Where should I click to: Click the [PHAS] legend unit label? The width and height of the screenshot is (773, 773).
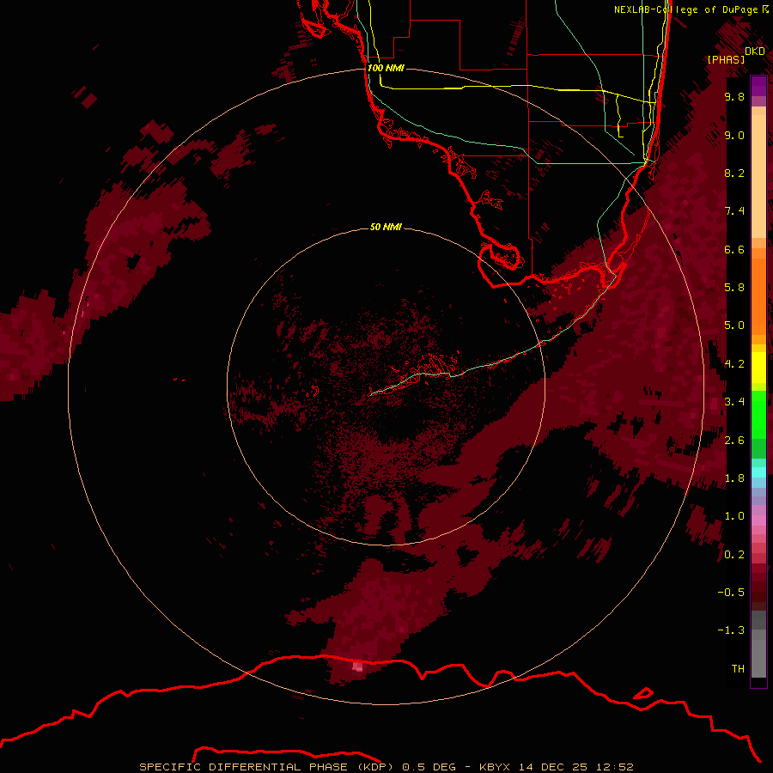[x=726, y=60]
